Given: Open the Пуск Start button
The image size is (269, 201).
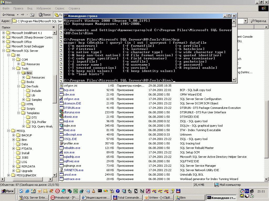Looking at the screenshot, I should [x=7, y=191].
